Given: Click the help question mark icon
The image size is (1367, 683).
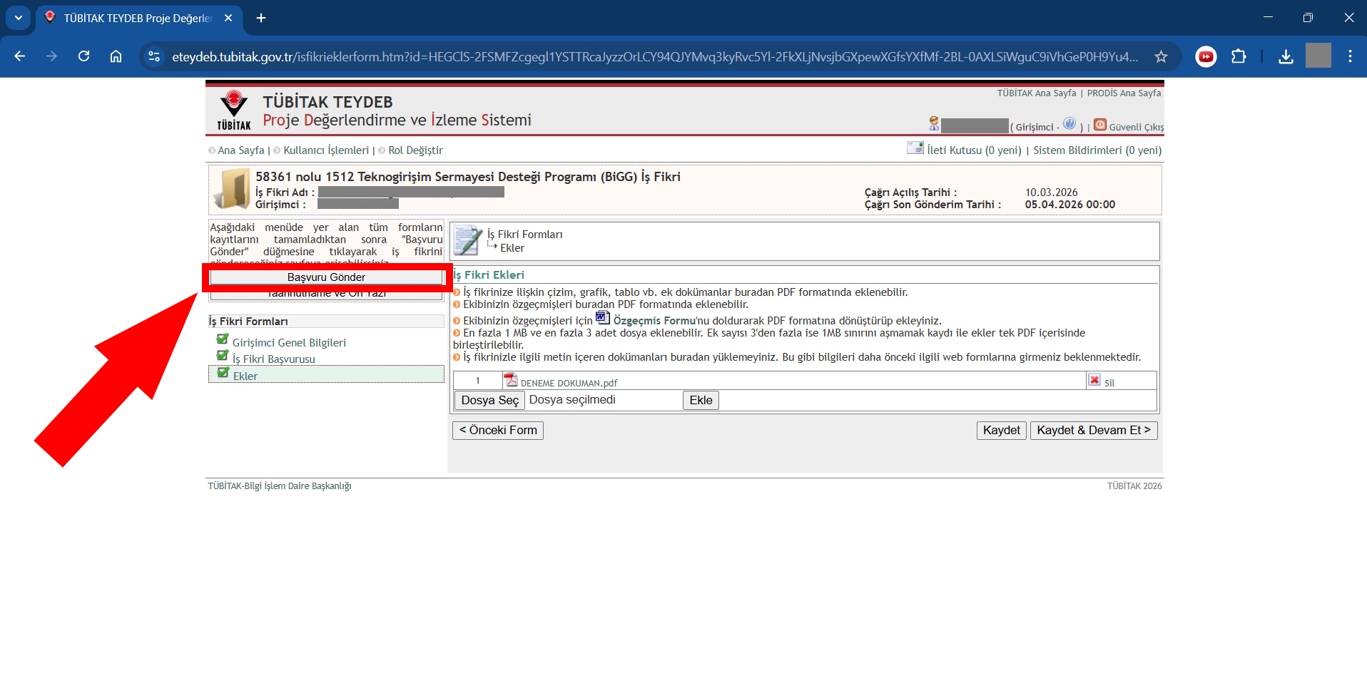Looking at the screenshot, I should click(x=1069, y=124).
